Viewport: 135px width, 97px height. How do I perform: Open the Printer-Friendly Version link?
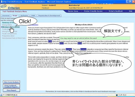pyautogui.click(x=93, y=11)
